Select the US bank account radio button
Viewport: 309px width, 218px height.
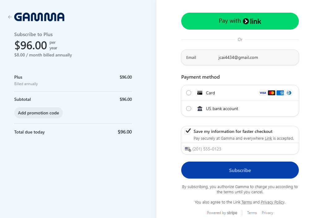coord(189,109)
